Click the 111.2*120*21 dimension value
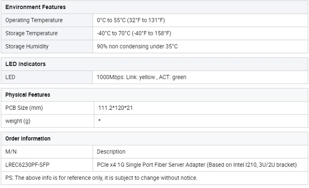 [115, 108]
